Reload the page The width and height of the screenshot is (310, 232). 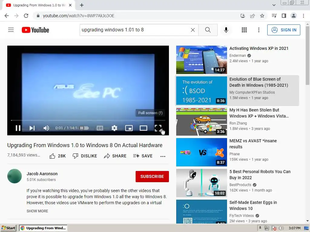tap(26, 16)
